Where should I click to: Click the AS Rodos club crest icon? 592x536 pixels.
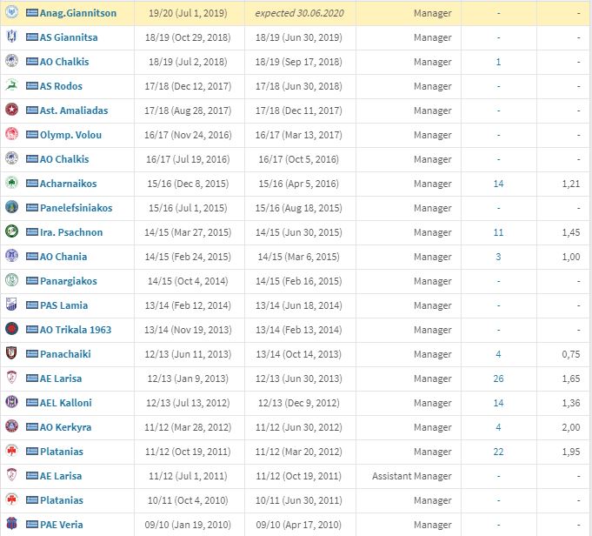pos(12,86)
